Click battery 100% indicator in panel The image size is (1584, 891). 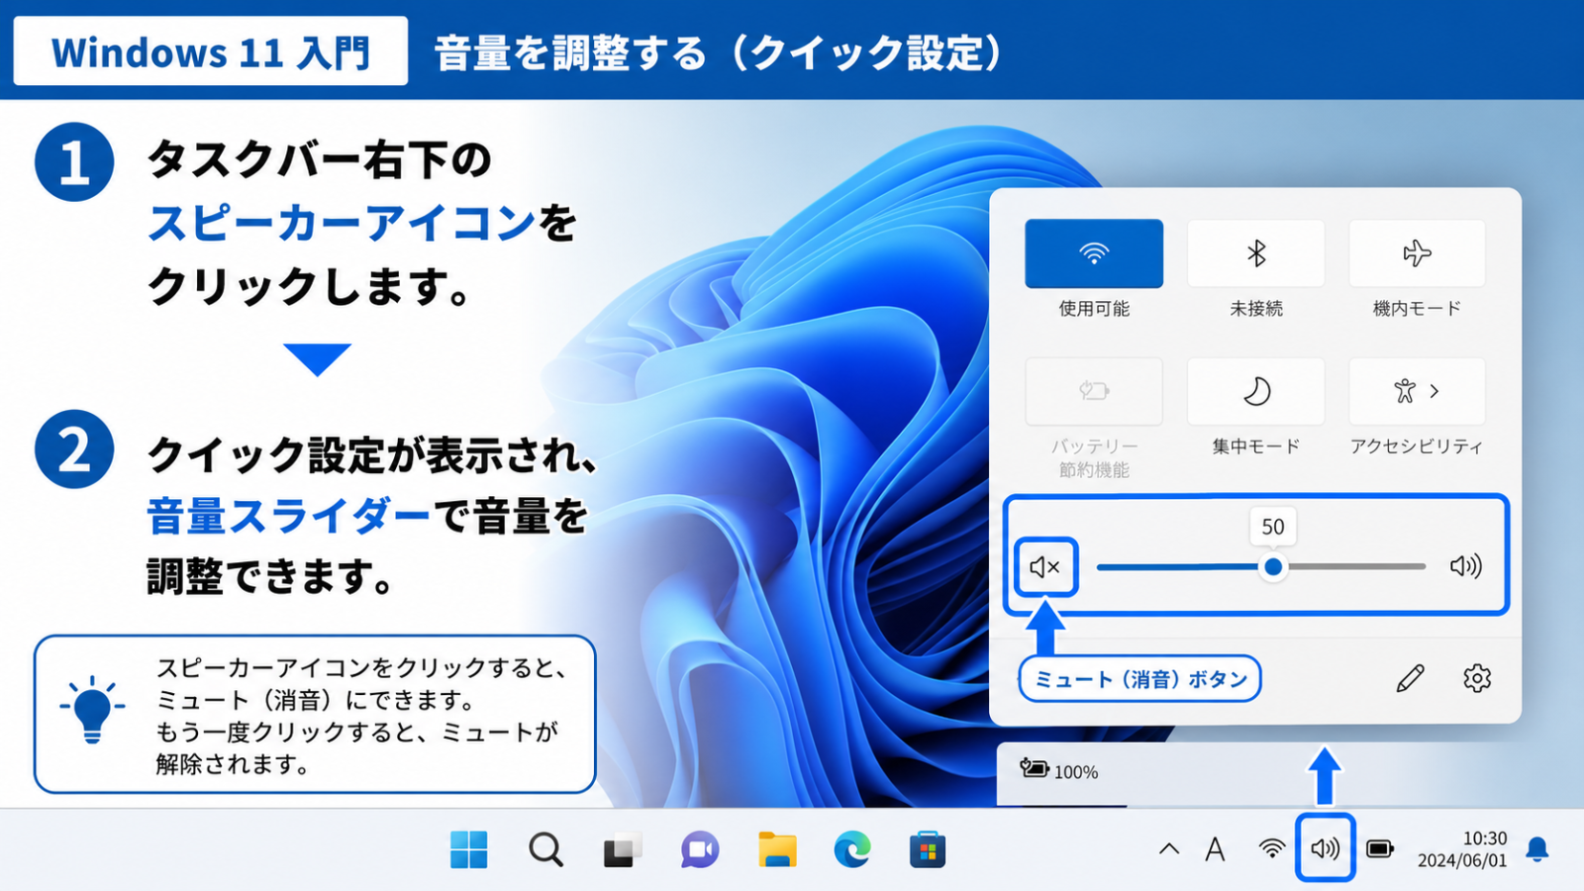click(1059, 770)
